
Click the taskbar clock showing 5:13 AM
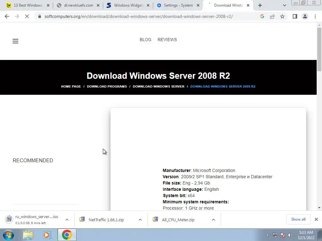tap(306, 235)
